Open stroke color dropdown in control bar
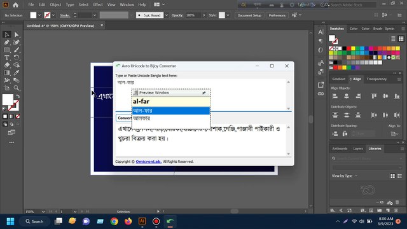 [x=53, y=15]
